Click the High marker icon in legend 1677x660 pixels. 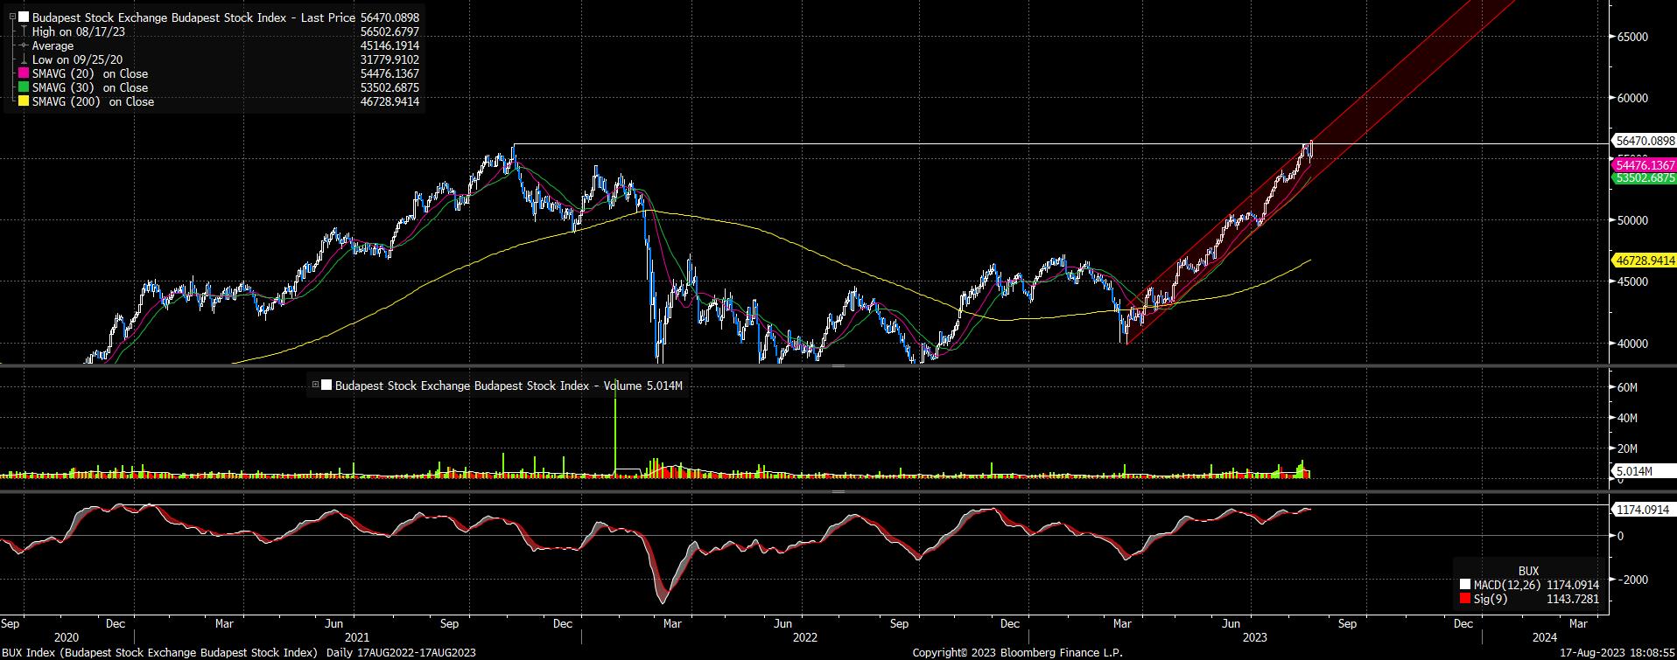tap(25, 32)
